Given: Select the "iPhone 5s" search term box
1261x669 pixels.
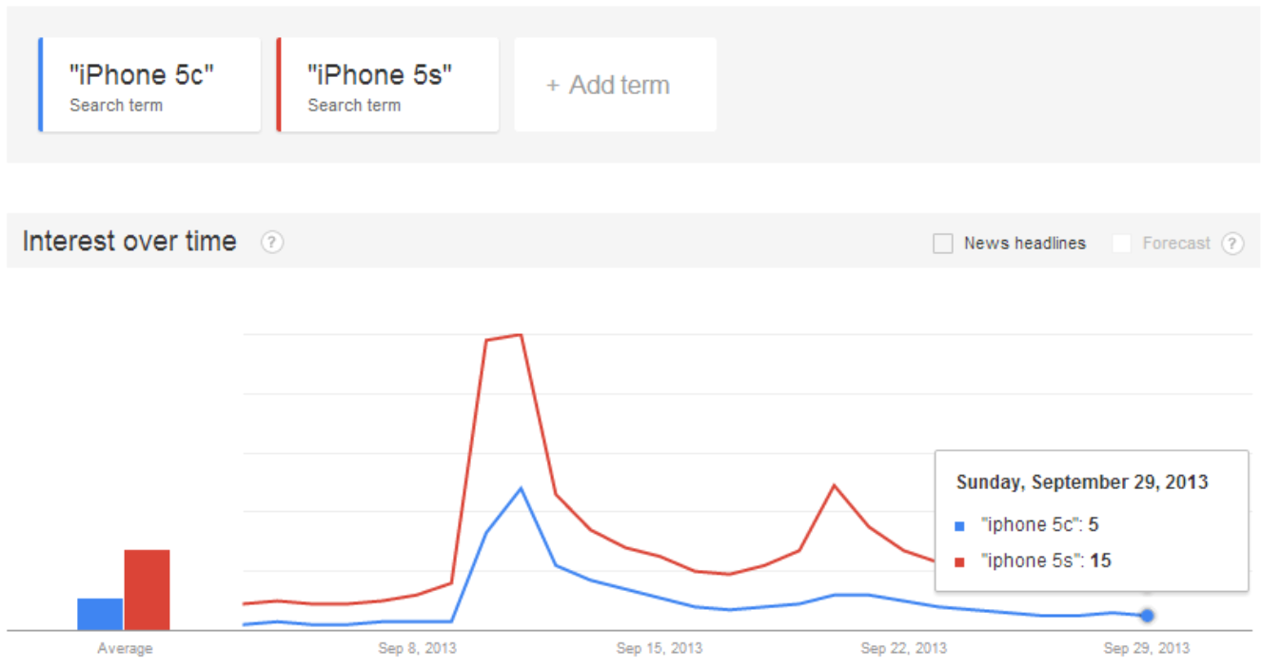Looking at the screenshot, I should click(387, 85).
